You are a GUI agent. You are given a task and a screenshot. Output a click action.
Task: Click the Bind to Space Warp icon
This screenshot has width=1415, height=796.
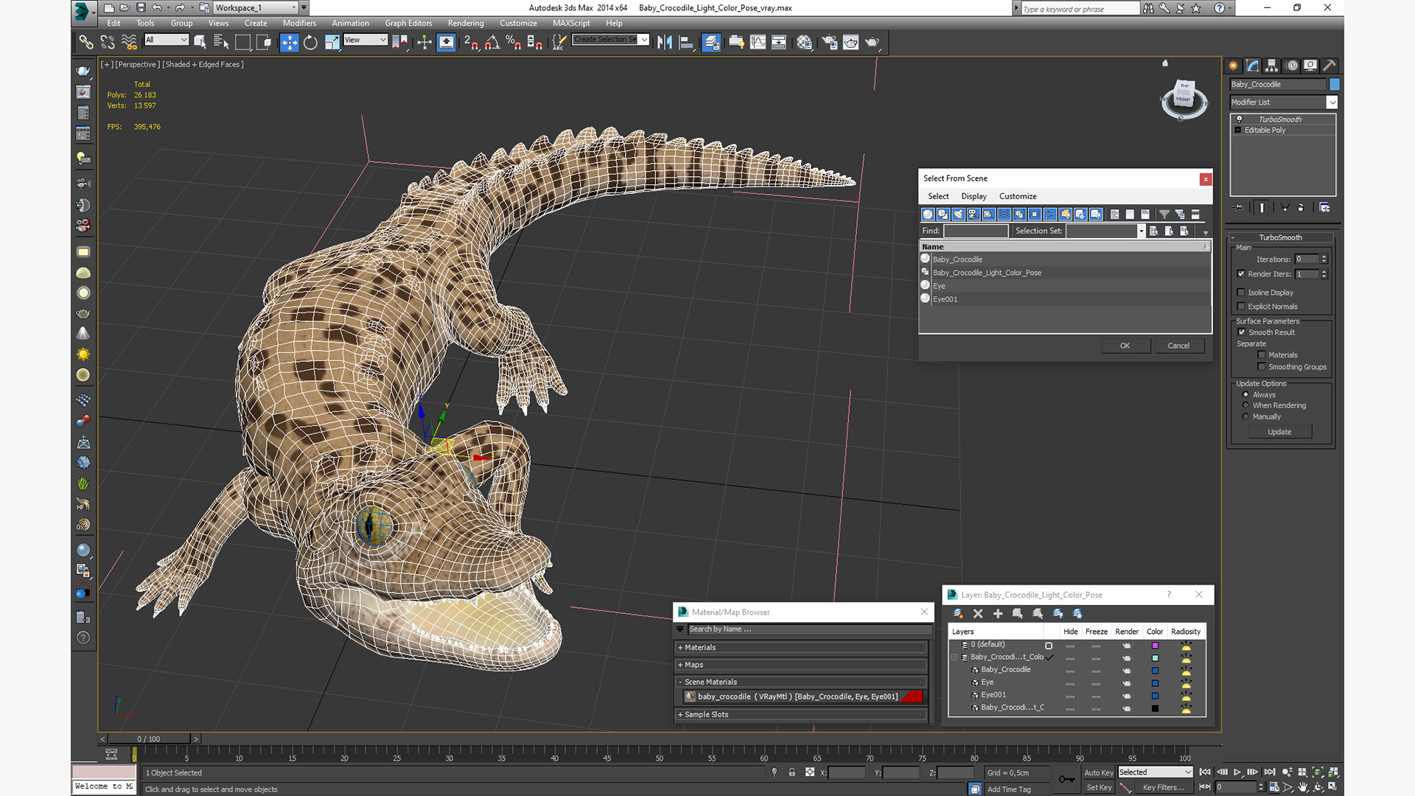pyautogui.click(x=129, y=43)
